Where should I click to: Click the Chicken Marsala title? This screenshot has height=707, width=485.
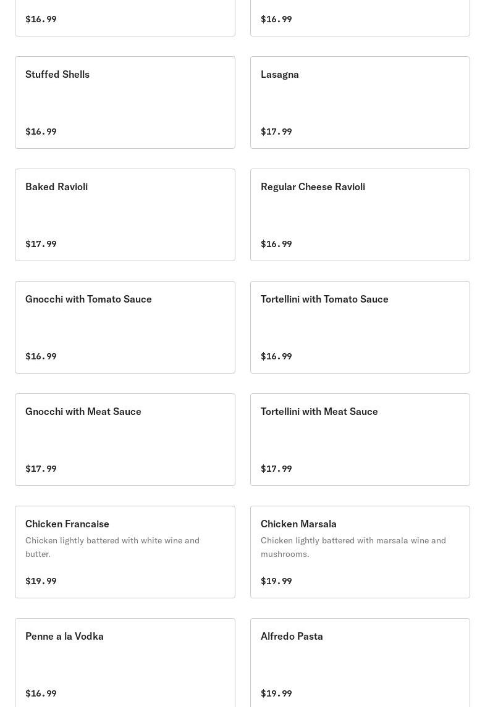pos(298,524)
